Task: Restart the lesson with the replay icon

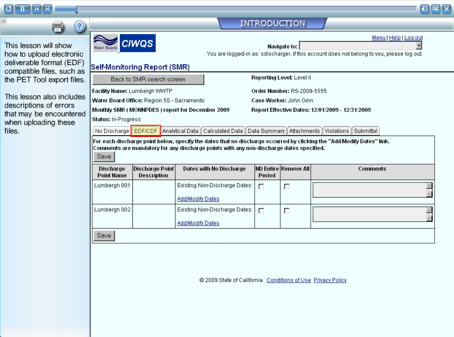Action: pyautogui.click(x=9, y=9)
